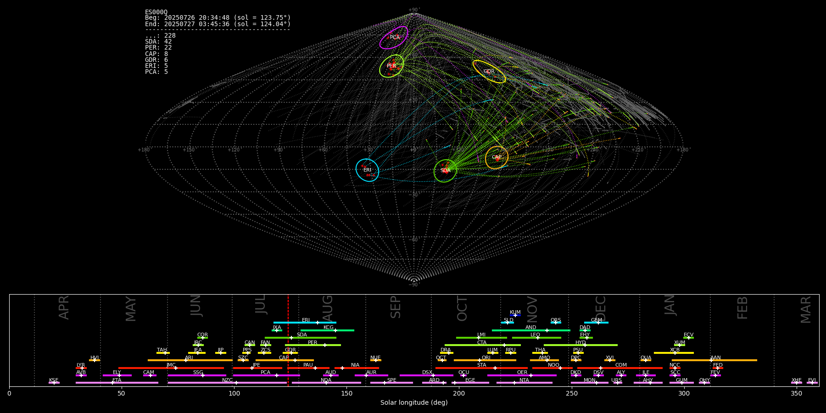Click the LYR shower bar in the timeline
The height and width of the screenshot is (413, 826).
pyautogui.click(x=81, y=368)
